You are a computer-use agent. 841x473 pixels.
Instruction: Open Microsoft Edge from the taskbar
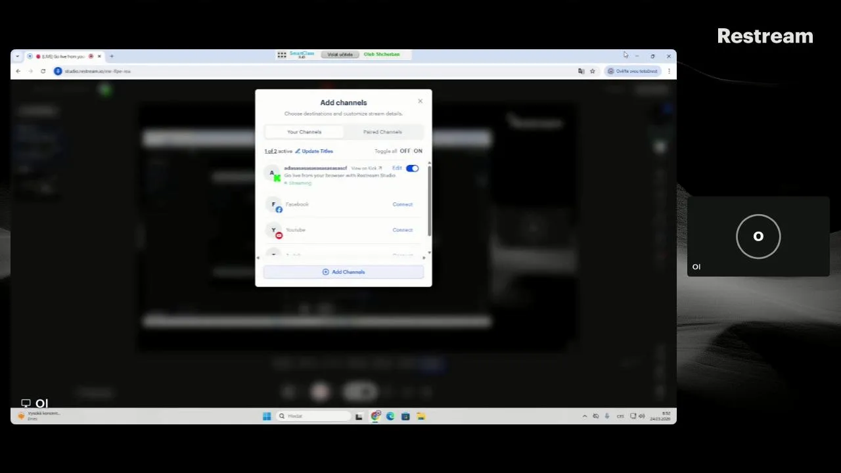tap(390, 416)
